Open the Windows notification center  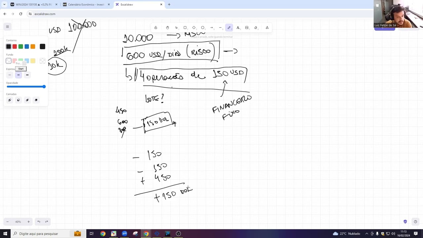[416, 234]
